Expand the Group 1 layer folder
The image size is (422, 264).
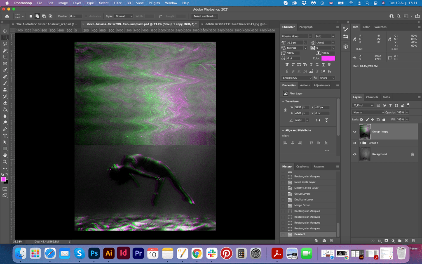(360, 143)
